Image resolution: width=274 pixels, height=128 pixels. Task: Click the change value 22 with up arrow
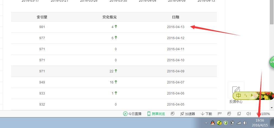coord(113,71)
